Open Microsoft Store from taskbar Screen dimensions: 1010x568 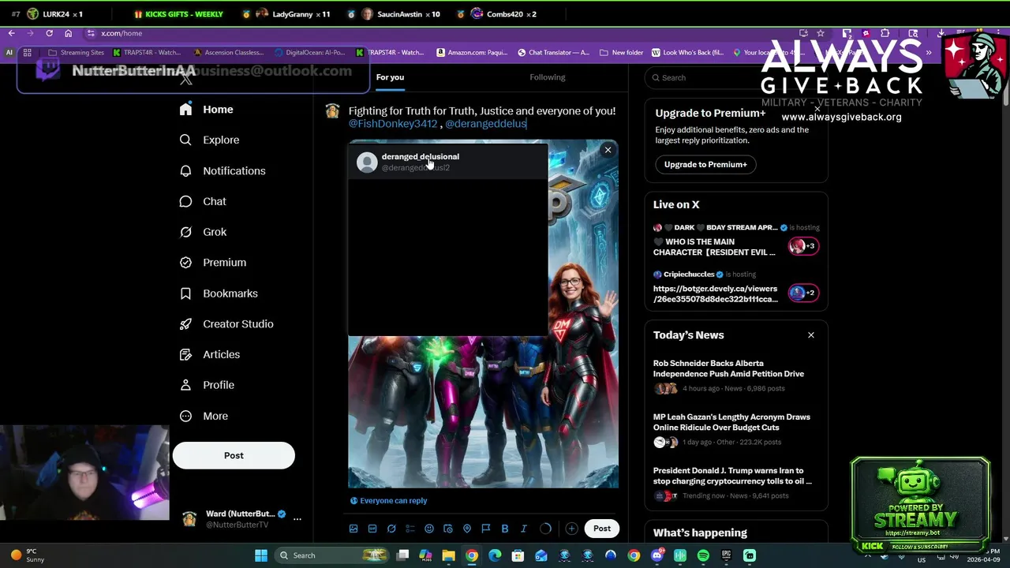[x=518, y=555]
